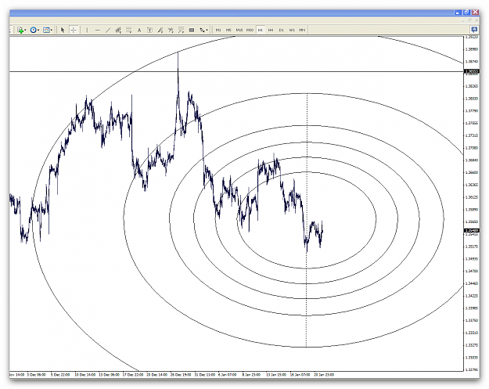Expand the Templates dropdown arrow
This screenshot has width=489, height=389.
[51, 31]
